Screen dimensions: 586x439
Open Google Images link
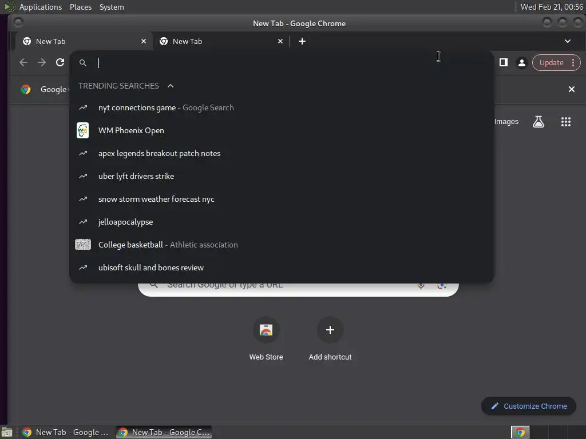(x=506, y=122)
